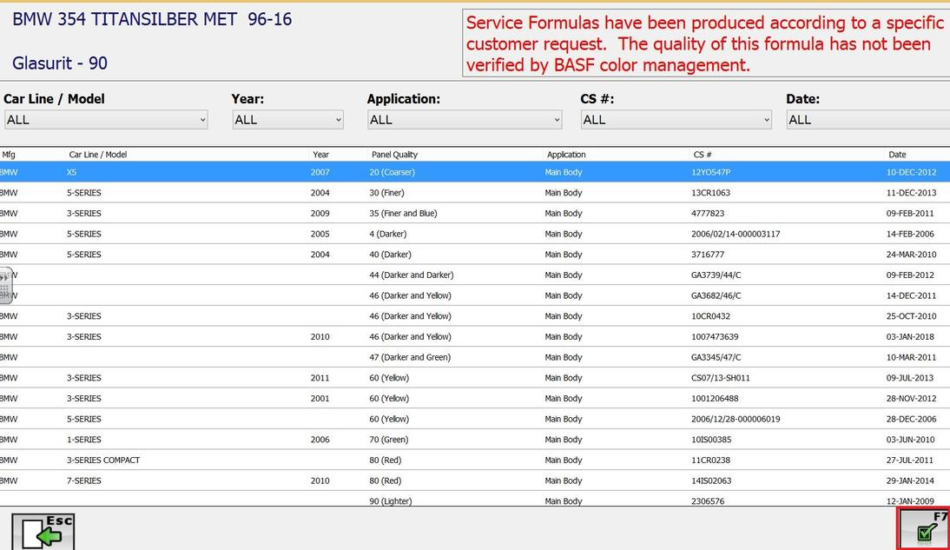Click the Esc back arrow icon
This screenshot has height=550, width=950.
click(43, 531)
